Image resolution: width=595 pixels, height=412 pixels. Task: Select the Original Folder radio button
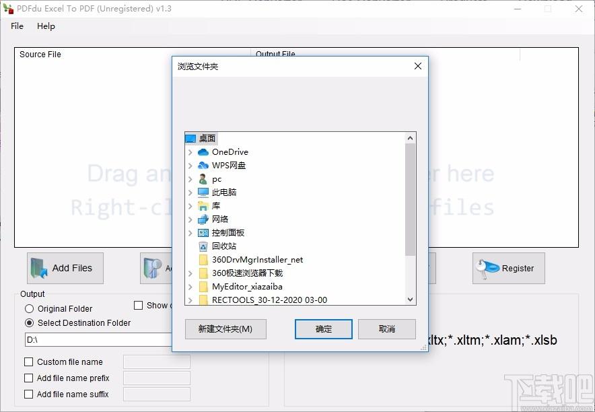29,309
